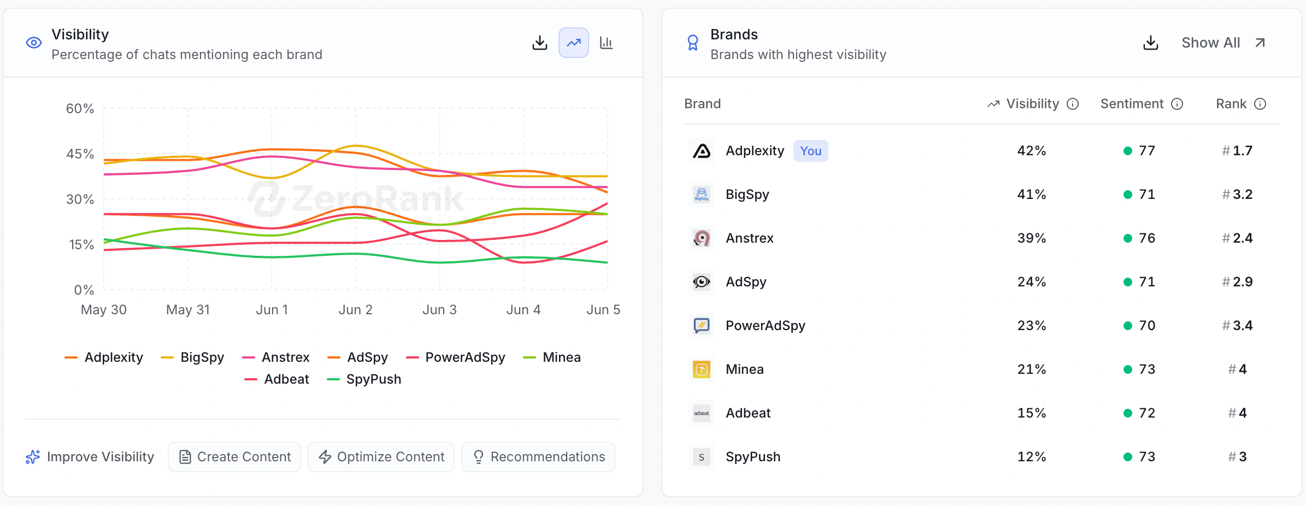1306x505 pixels.
Task: Show Visibility column info tooltip icon
Action: tap(1073, 104)
